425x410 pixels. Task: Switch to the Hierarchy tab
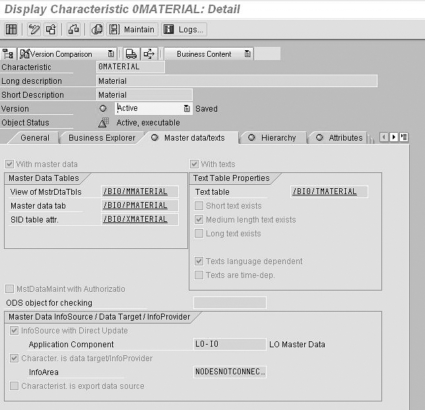(x=278, y=138)
